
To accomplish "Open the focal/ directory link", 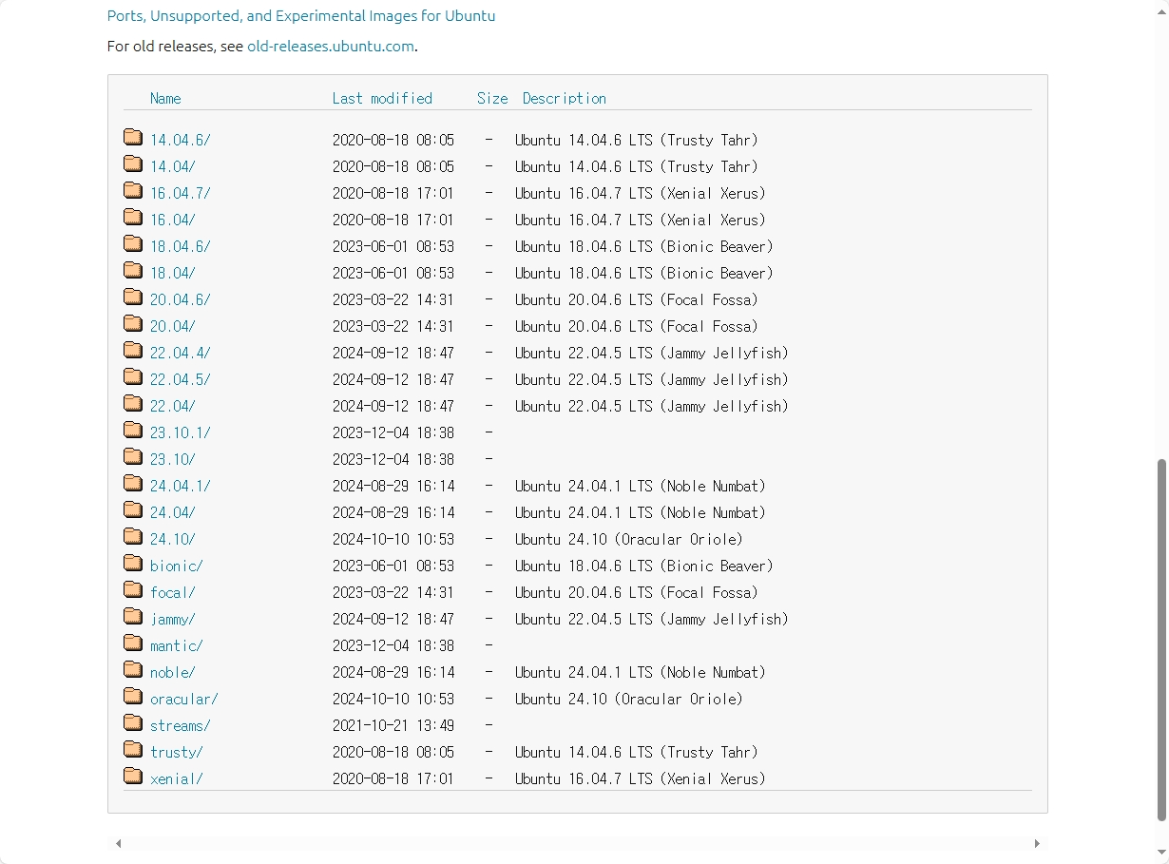I will pos(173,592).
